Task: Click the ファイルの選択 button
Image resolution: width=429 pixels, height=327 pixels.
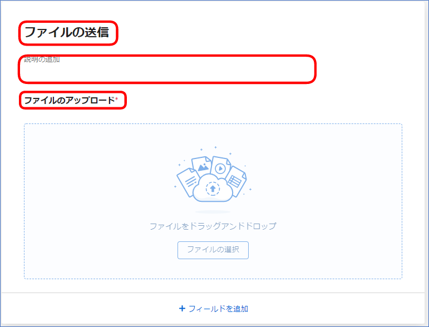Action: point(213,250)
